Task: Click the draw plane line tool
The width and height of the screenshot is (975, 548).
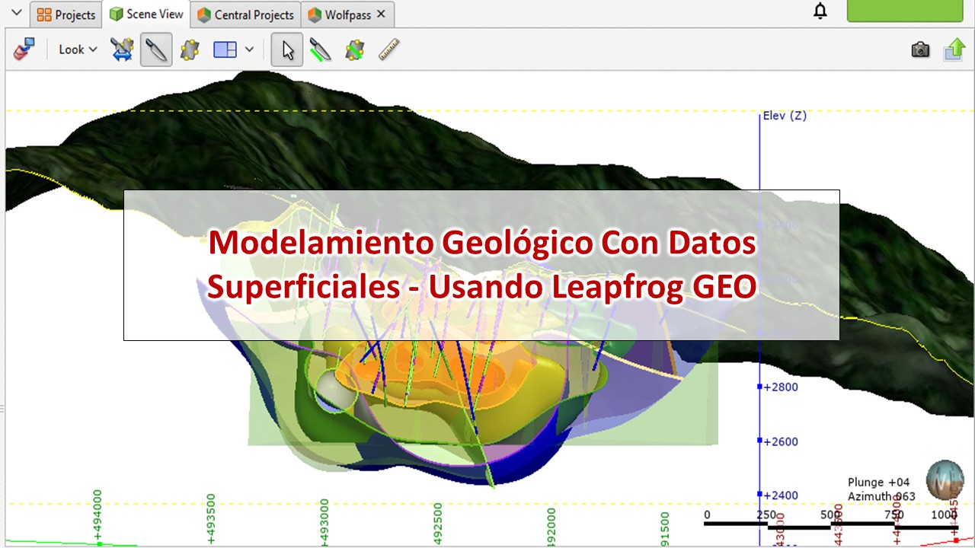Action: click(x=355, y=50)
